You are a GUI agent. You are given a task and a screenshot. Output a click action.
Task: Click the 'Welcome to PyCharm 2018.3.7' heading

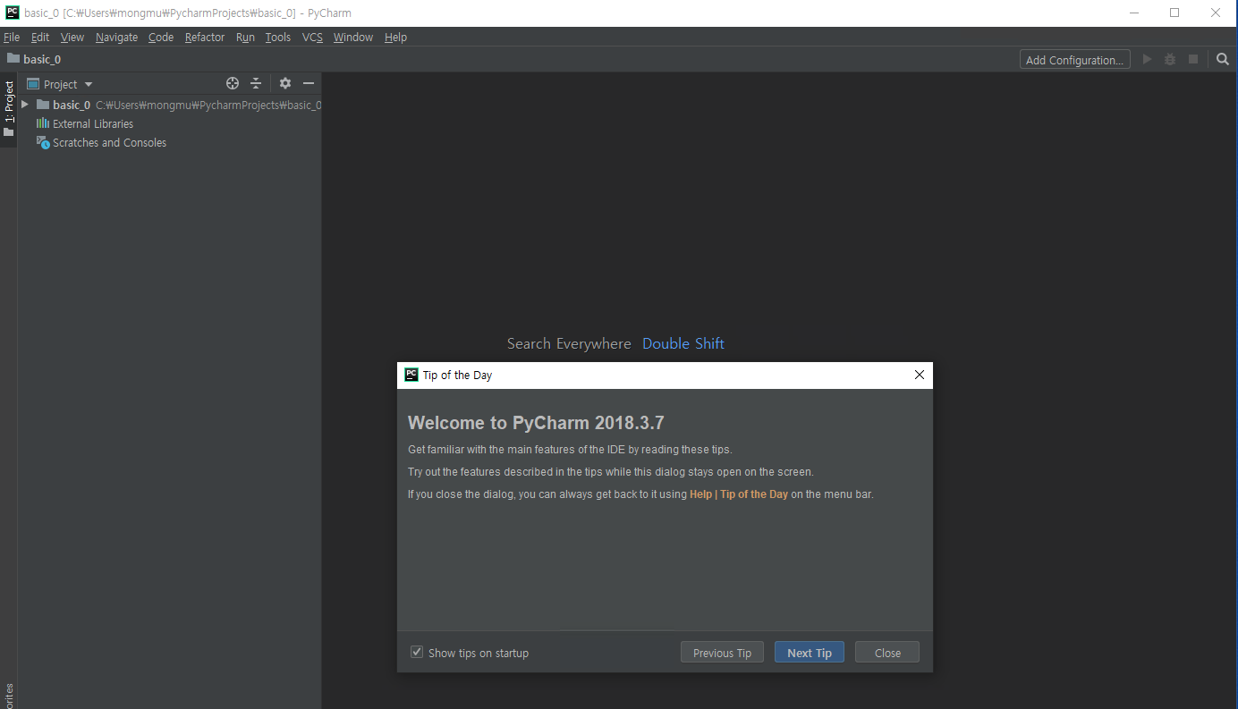coord(536,423)
